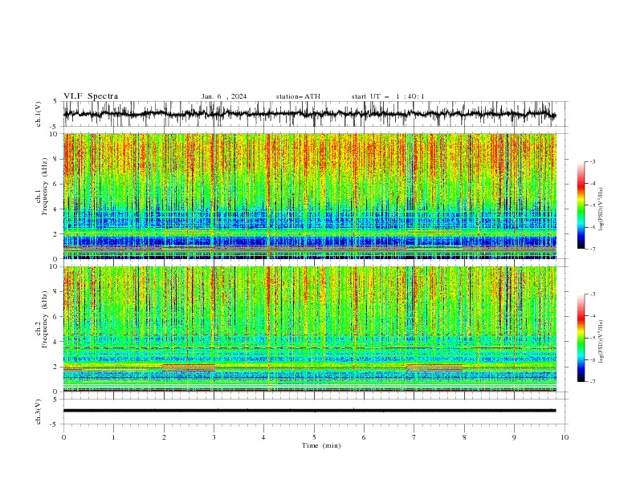Click the '8' minute tick label on time axis

pos(464,437)
